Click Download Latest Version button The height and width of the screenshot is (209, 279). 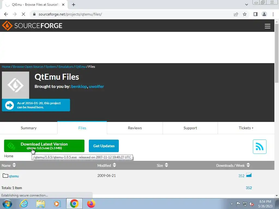click(x=44, y=146)
